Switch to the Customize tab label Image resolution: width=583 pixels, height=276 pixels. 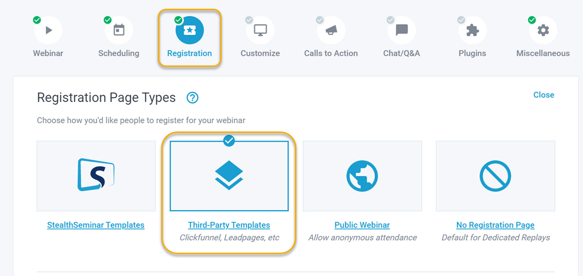260,53
